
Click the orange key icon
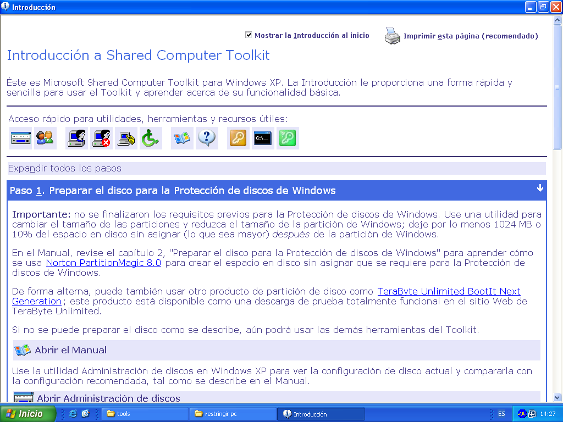coord(238,138)
